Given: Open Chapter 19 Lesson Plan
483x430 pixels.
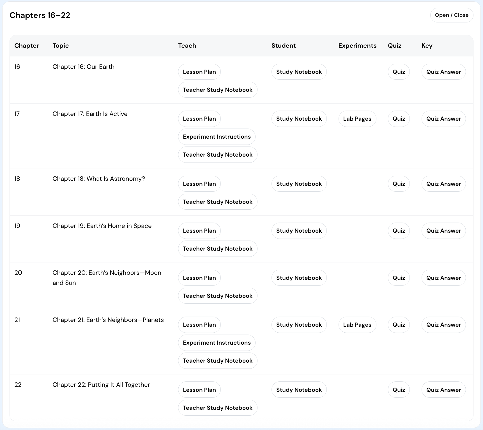Looking at the screenshot, I should (x=199, y=231).
